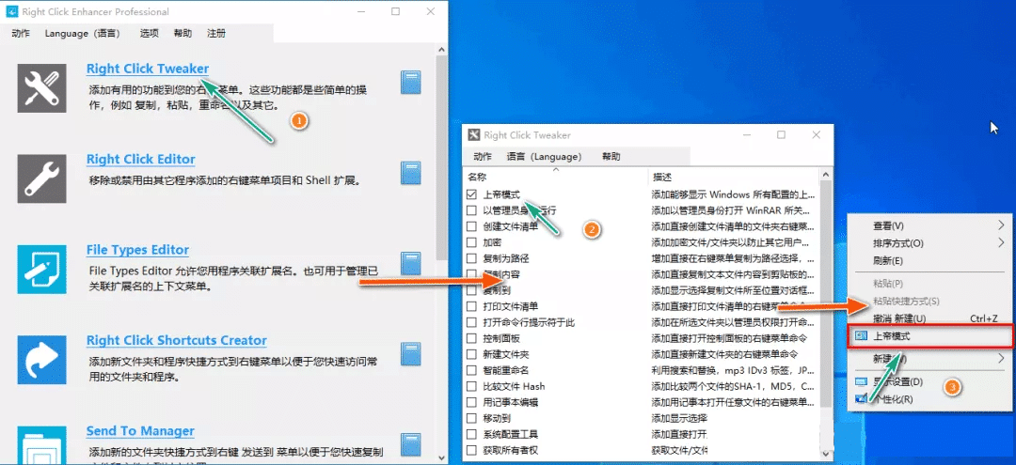This screenshot has height=465, width=1016.
Task: Expand the 新建 submenu arrow in context menu
Action: 1001,359
